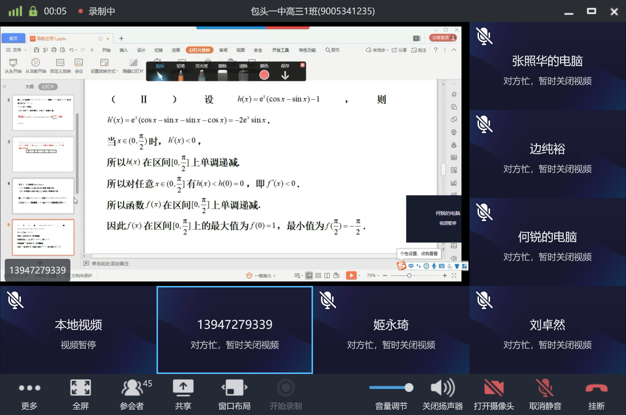Expand 设置放映方式 dropdown
626x415 pixels.
[104, 66]
